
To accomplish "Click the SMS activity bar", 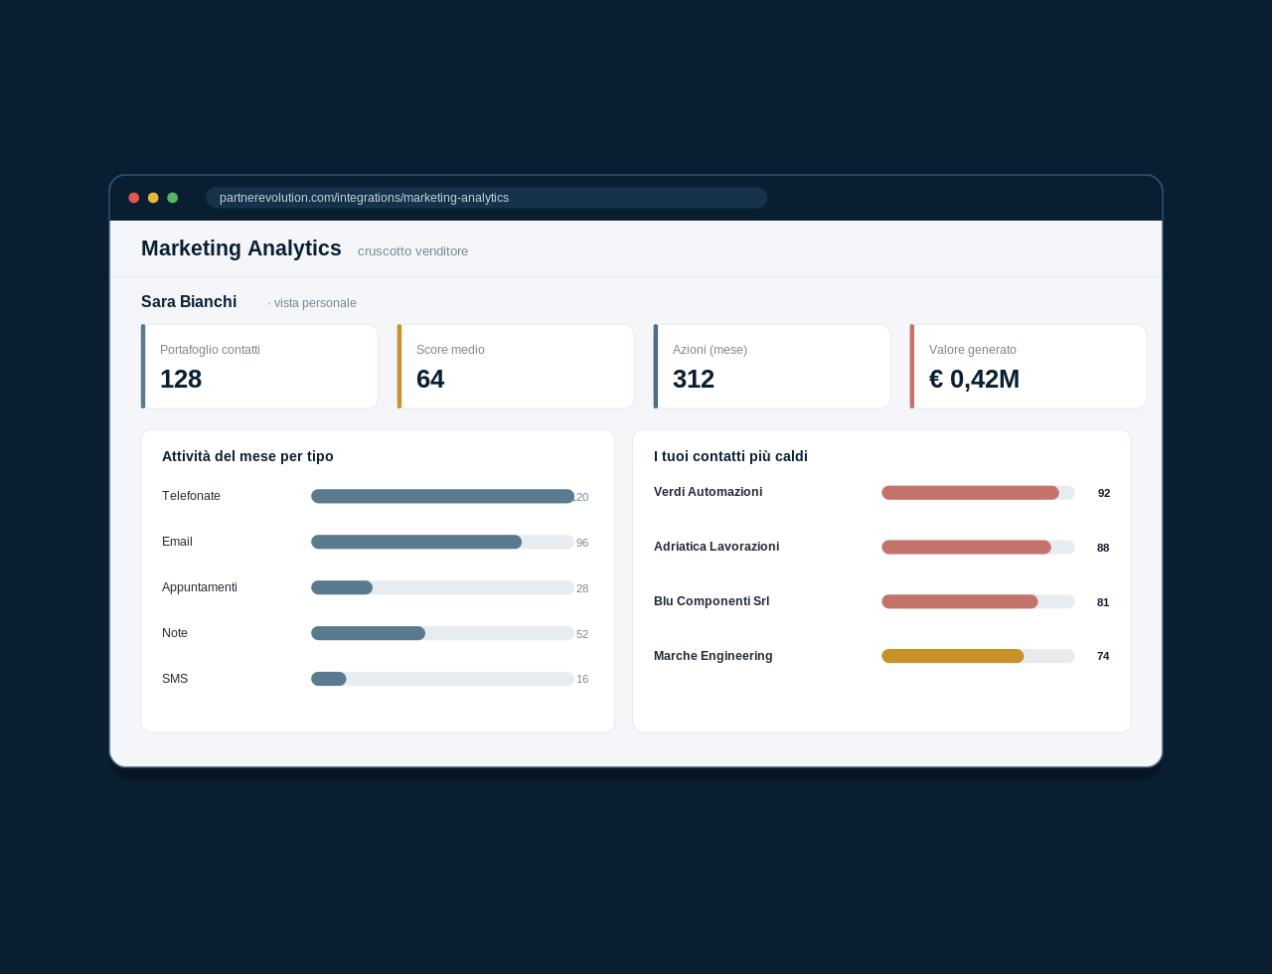I will coord(443,679).
